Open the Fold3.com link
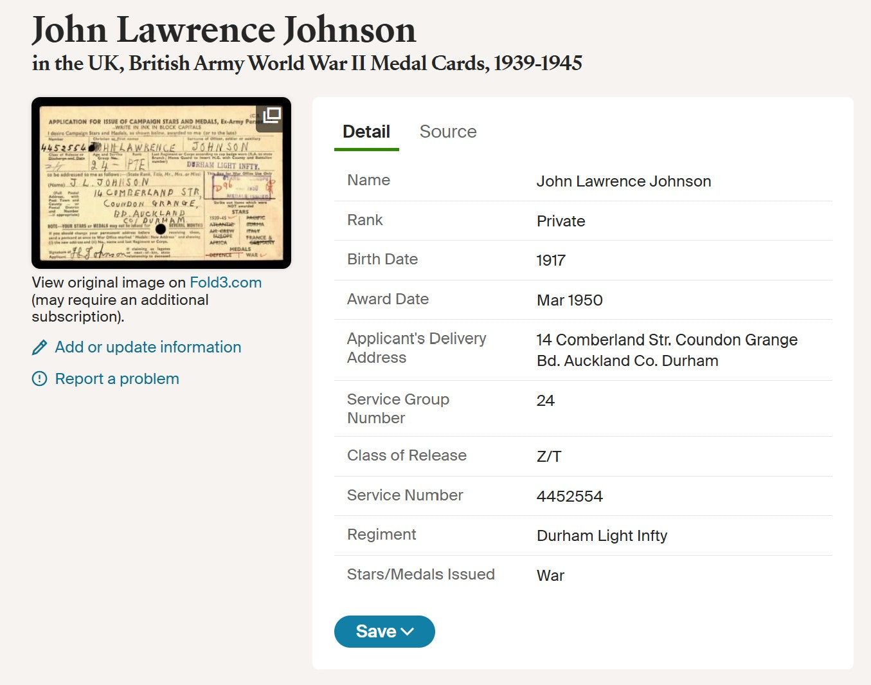 225,283
